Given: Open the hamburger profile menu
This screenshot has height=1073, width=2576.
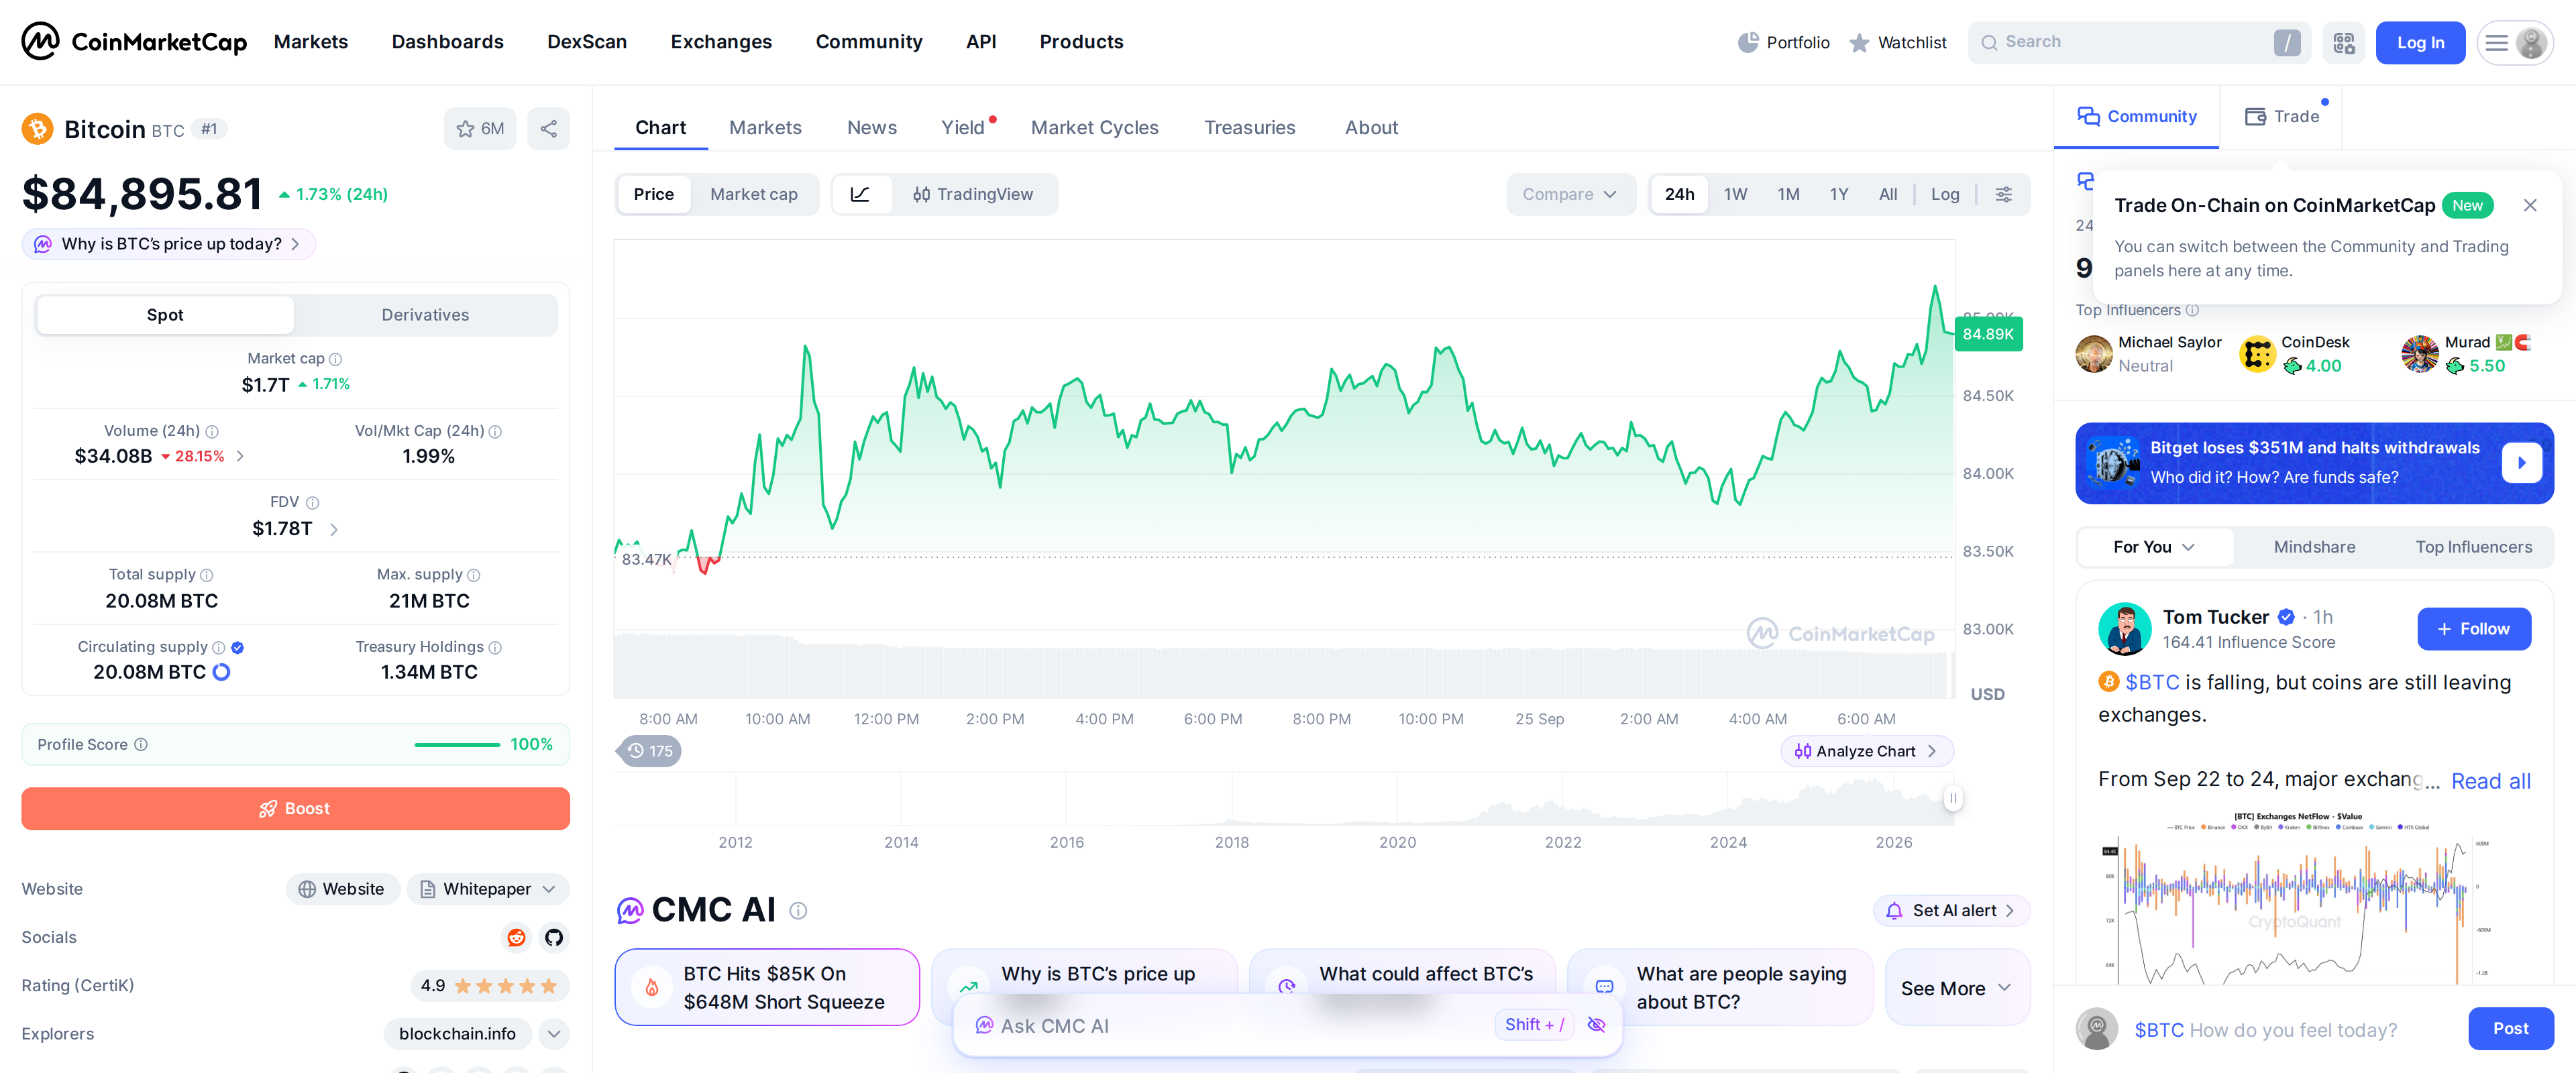Looking at the screenshot, I should coord(2514,42).
